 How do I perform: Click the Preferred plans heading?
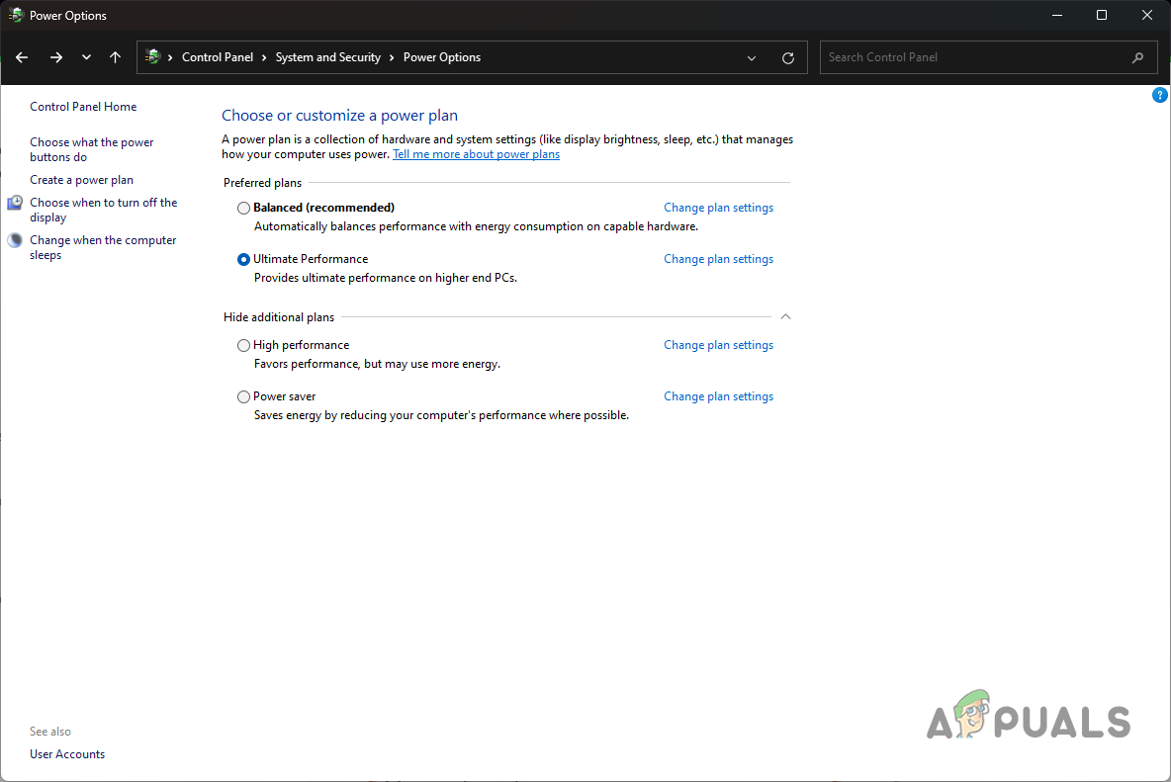pos(262,183)
